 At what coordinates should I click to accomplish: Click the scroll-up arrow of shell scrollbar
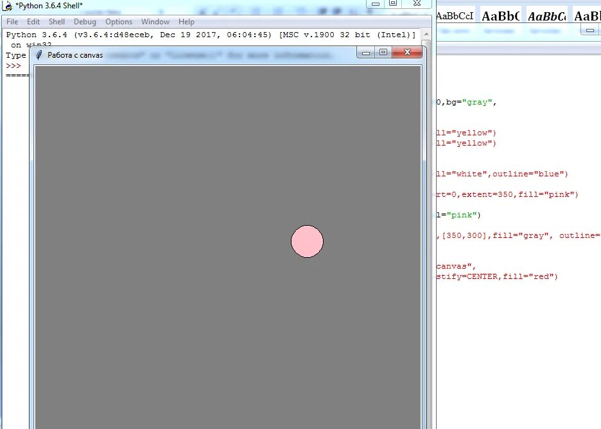(426, 35)
